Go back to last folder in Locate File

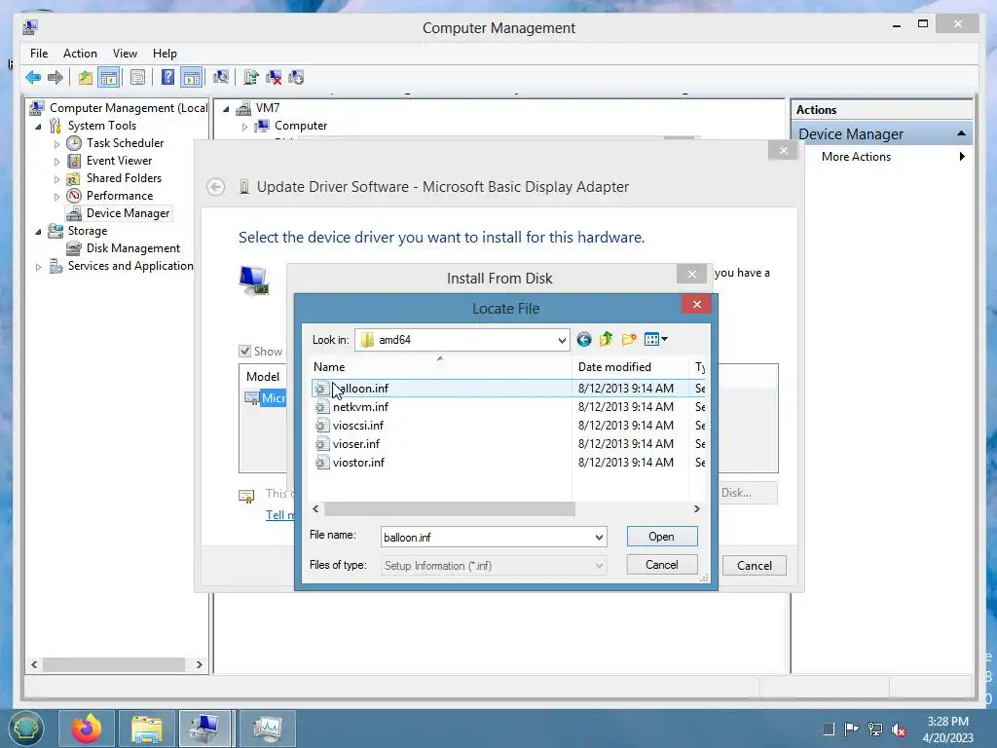584,340
